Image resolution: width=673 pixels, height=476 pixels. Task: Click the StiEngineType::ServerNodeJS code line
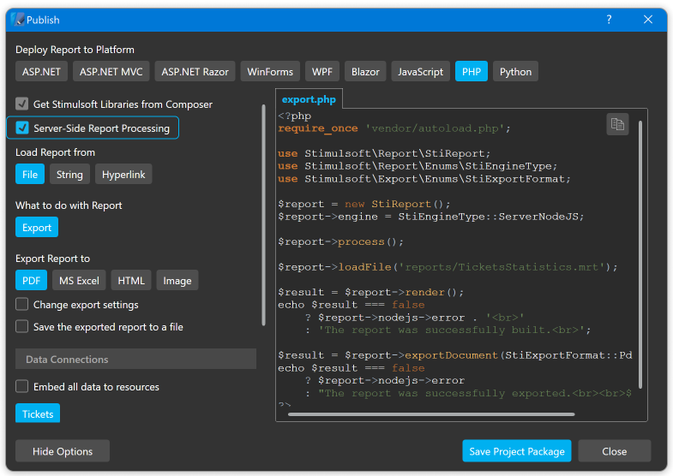click(x=431, y=217)
